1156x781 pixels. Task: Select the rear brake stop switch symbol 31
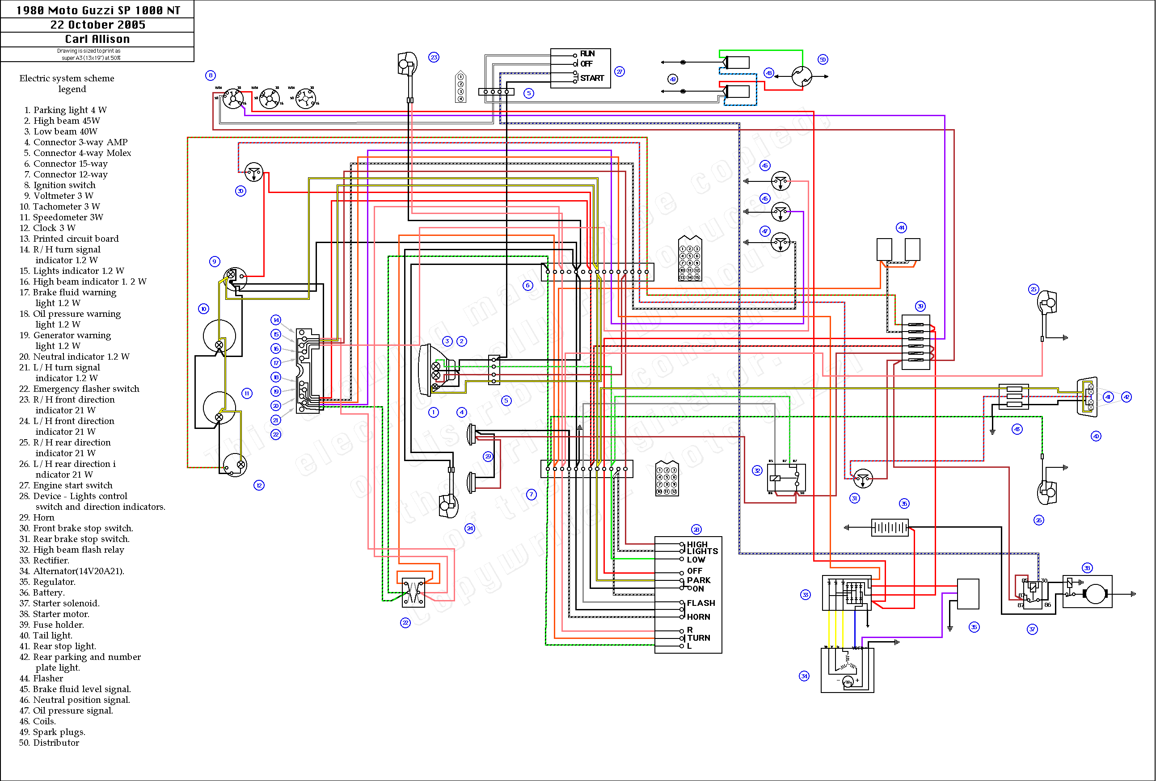click(862, 479)
